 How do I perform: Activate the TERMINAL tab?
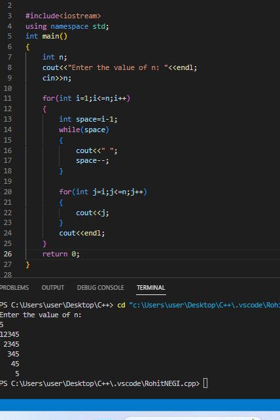(x=151, y=288)
